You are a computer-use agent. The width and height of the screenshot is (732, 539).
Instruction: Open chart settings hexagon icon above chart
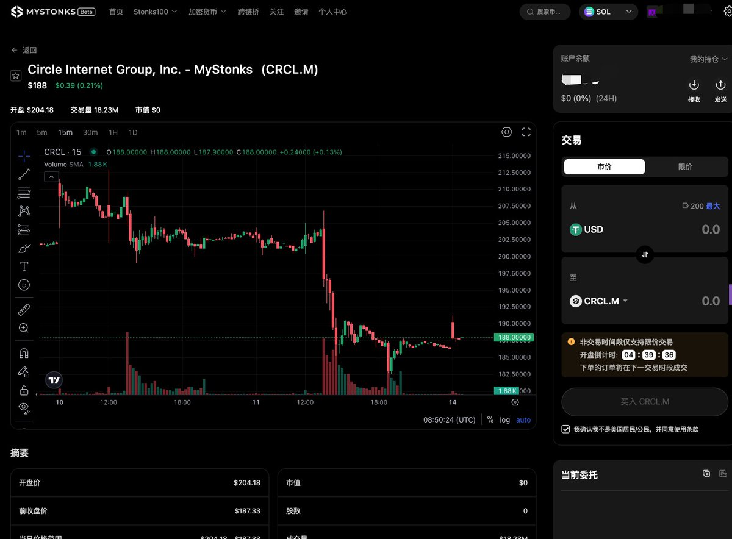click(506, 132)
